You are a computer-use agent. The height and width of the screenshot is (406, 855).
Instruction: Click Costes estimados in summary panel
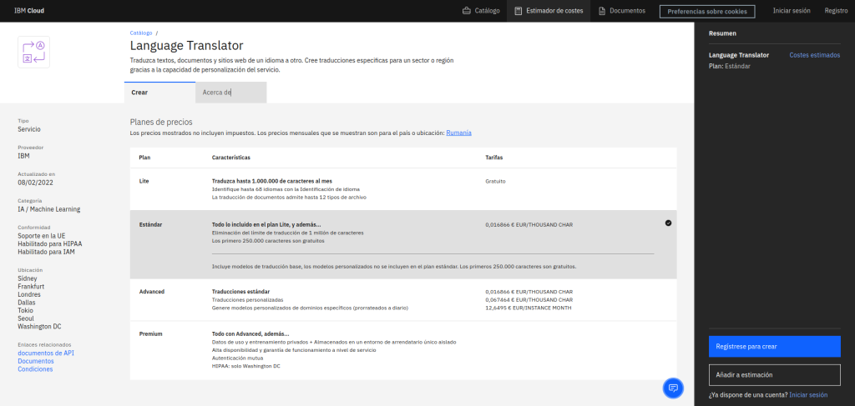point(815,55)
